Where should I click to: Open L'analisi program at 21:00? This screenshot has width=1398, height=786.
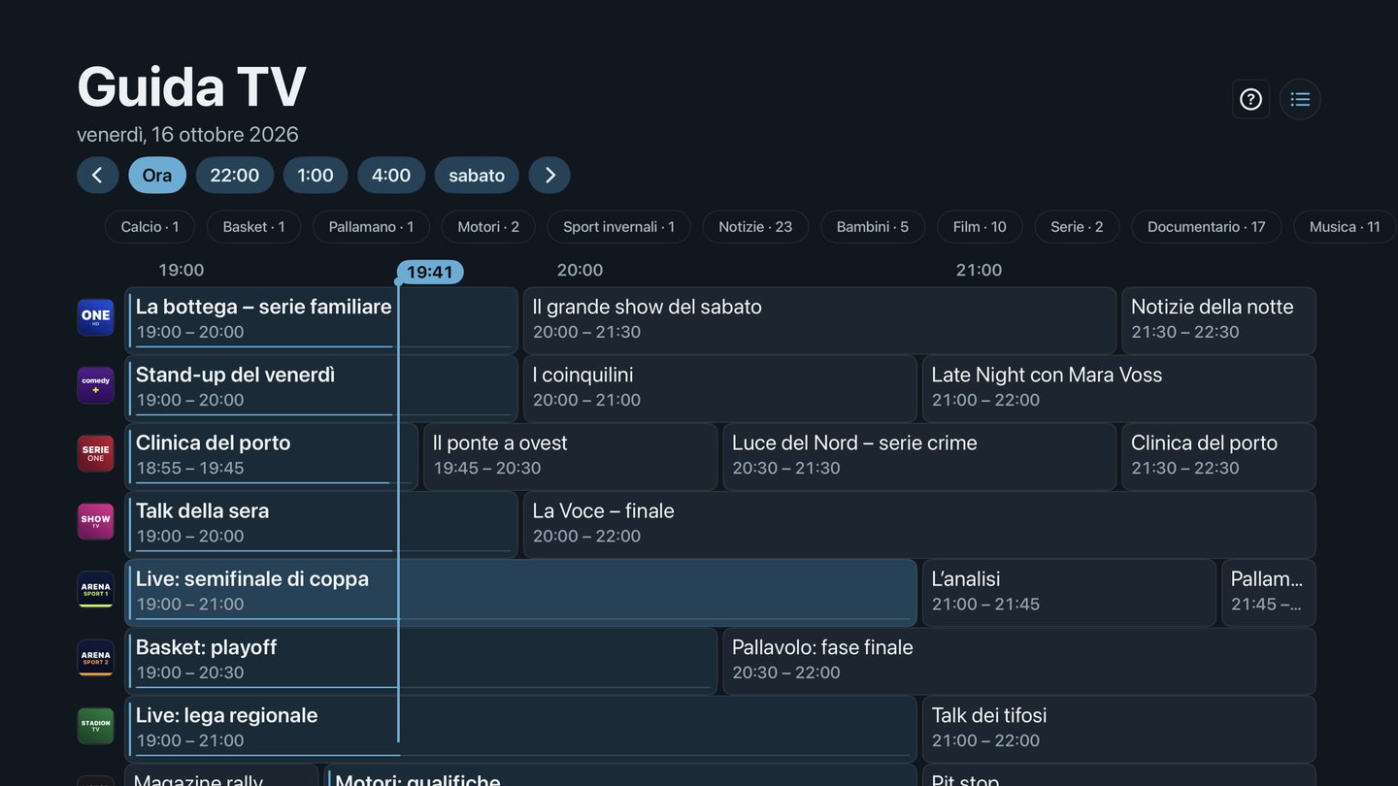pos(1069,593)
